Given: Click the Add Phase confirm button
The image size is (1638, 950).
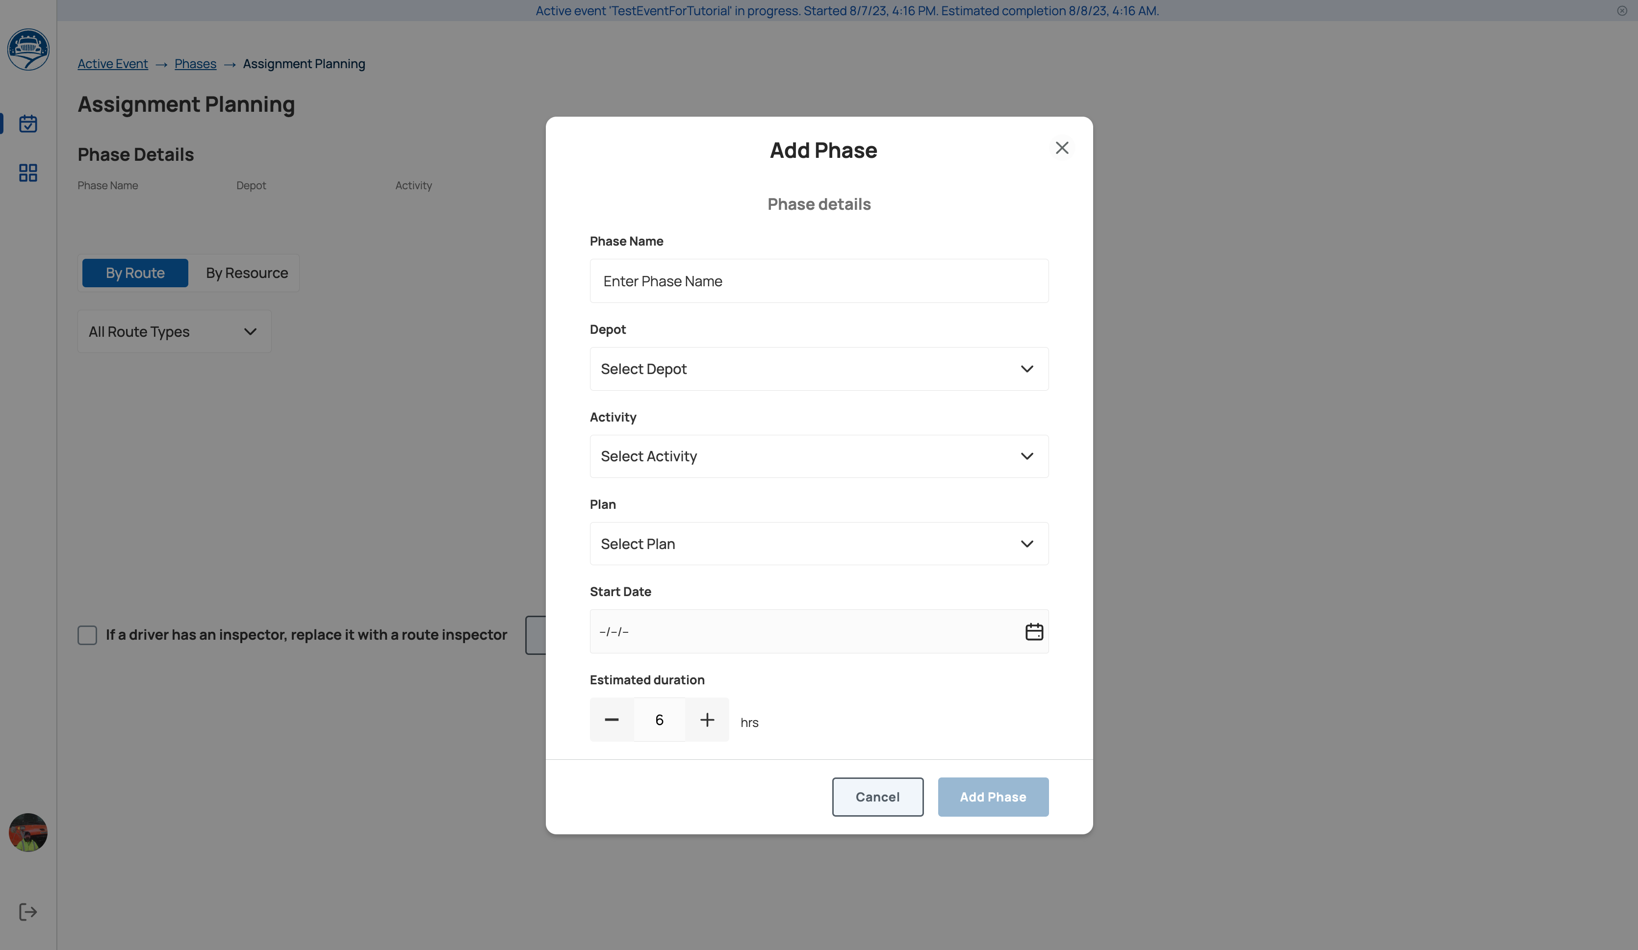Looking at the screenshot, I should (x=992, y=796).
